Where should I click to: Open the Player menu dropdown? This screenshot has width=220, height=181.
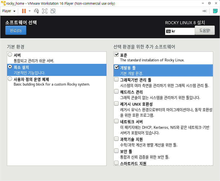[x=9, y=11]
